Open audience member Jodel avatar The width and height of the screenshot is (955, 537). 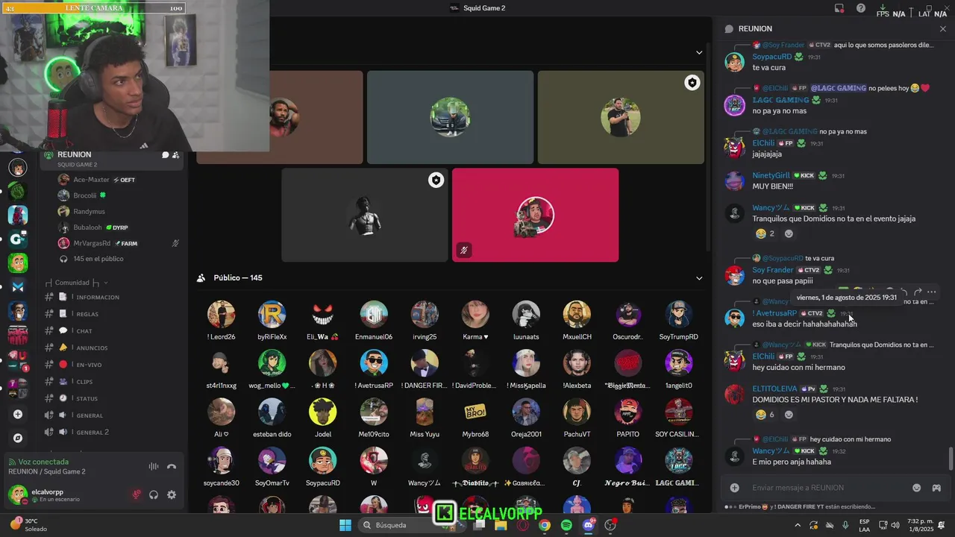click(x=322, y=412)
